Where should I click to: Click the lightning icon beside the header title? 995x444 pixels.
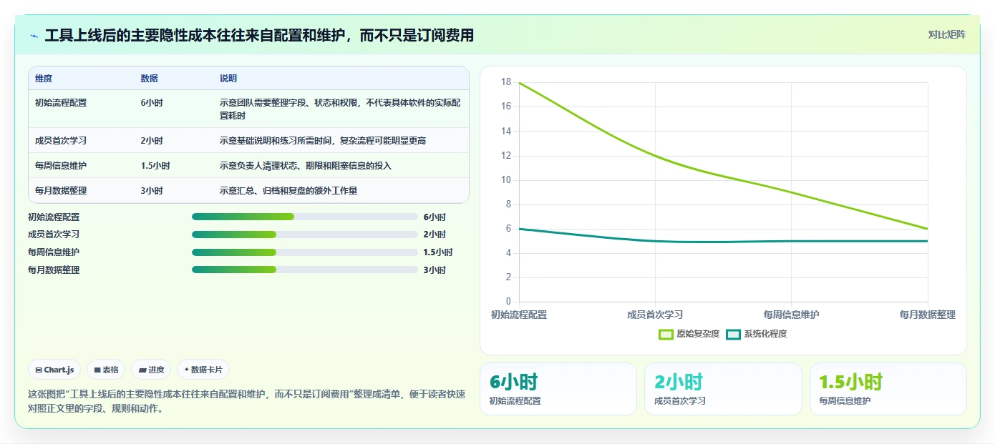(34, 36)
